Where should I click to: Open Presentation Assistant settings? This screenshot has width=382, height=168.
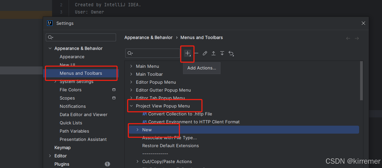(83, 139)
